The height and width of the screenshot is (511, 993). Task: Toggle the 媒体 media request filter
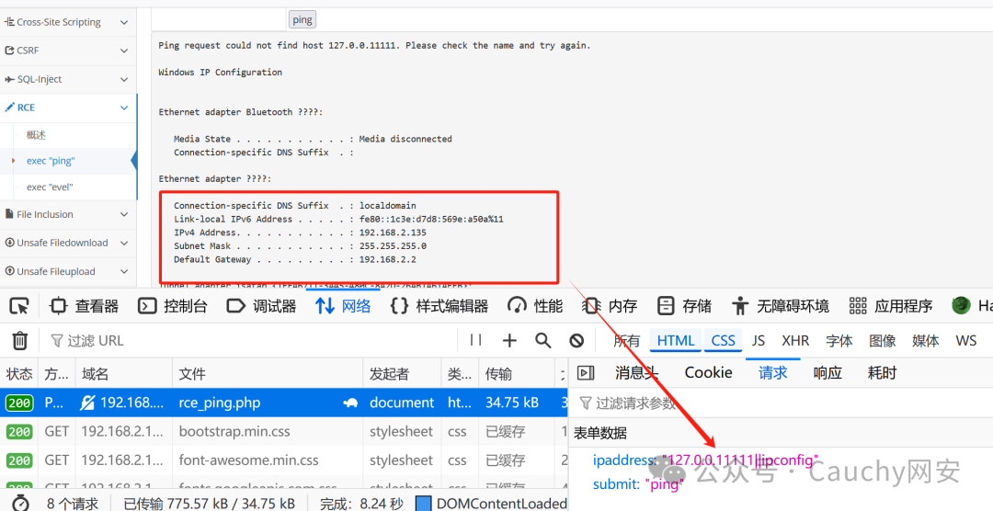[925, 341]
